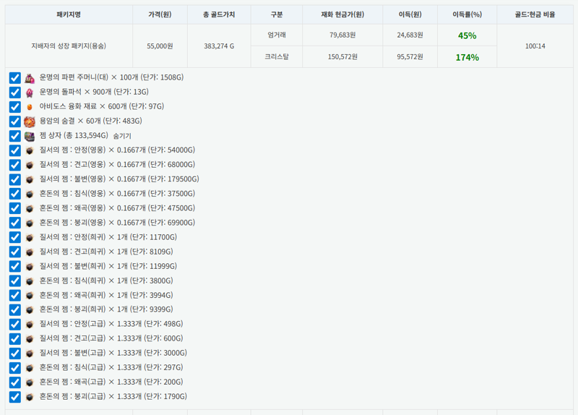Screen dimensions: 578x415
Task: Click gem icon for 혼돈의 젬 : 왜곡(고급)
Action: (30, 382)
